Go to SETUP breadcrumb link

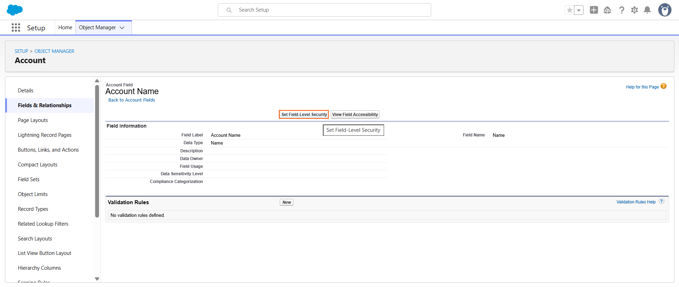point(21,51)
